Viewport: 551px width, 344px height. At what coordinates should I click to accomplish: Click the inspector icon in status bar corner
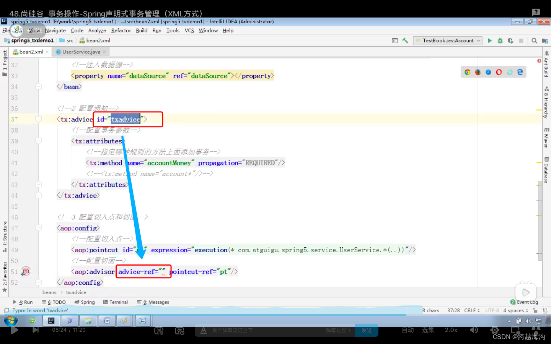(x=545, y=311)
